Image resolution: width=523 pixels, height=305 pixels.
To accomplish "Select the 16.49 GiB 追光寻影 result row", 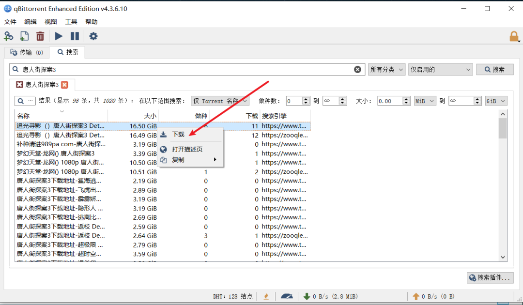I will tap(163, 136).
